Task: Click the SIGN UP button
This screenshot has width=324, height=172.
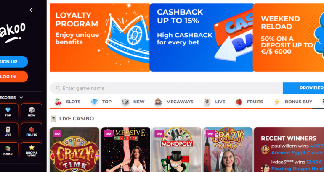Action: 12,62
